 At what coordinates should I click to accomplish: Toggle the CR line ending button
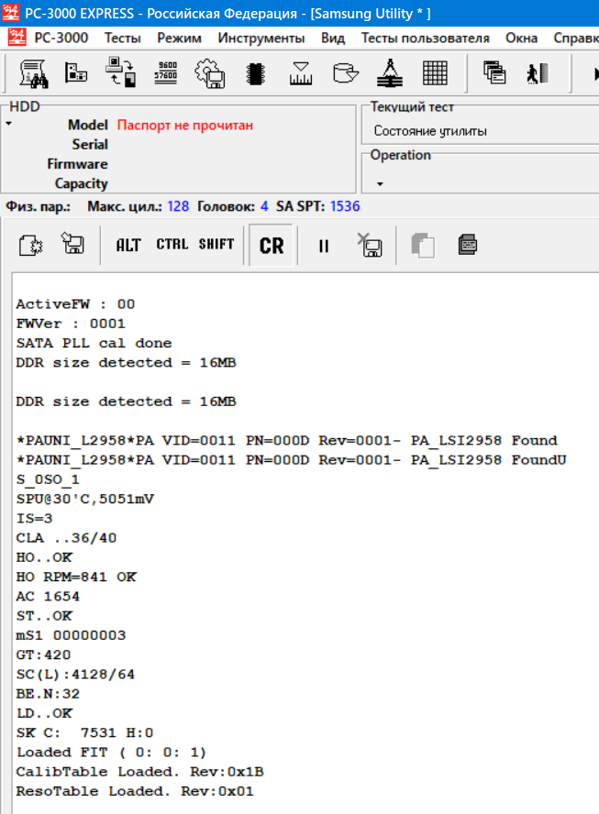(x=272, y=246)
